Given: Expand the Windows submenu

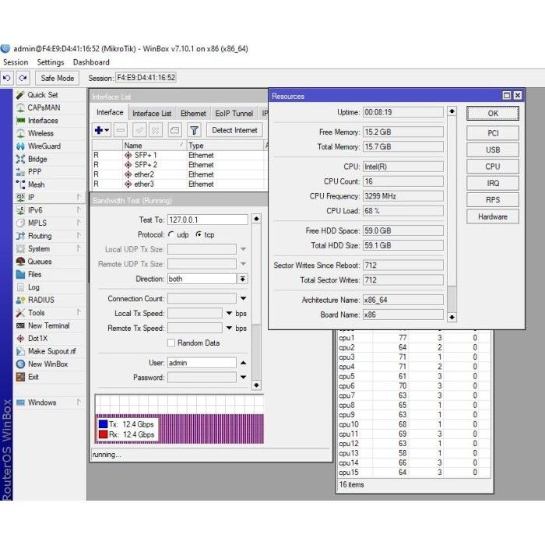Looking at the screenshot, I should click(x=79, y=403).
